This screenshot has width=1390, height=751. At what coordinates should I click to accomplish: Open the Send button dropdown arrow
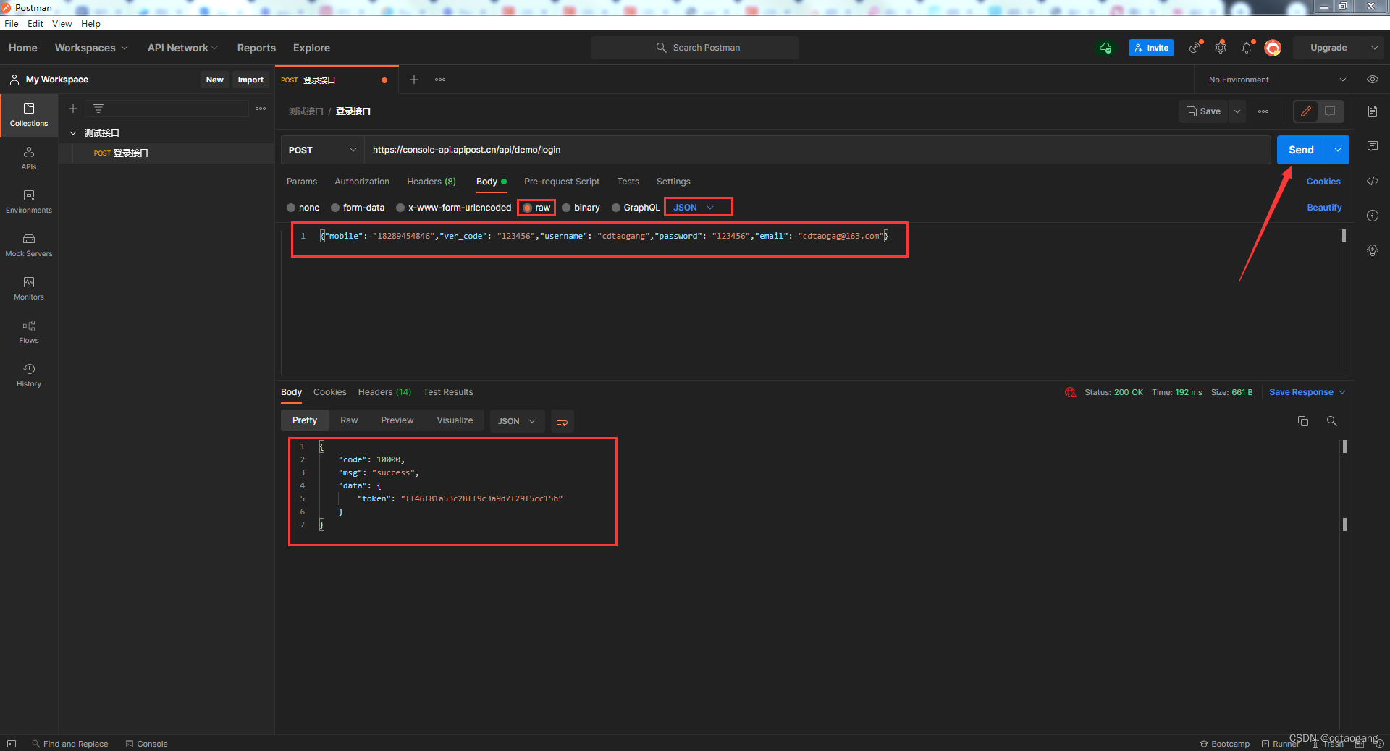(1337, 150)
